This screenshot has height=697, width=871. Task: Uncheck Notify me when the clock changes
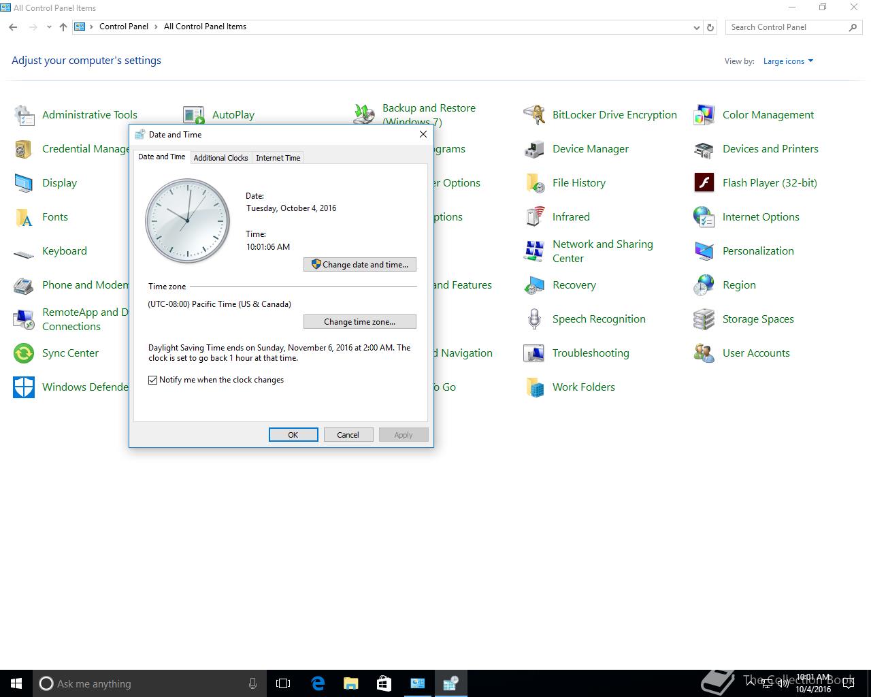point(153,380)
